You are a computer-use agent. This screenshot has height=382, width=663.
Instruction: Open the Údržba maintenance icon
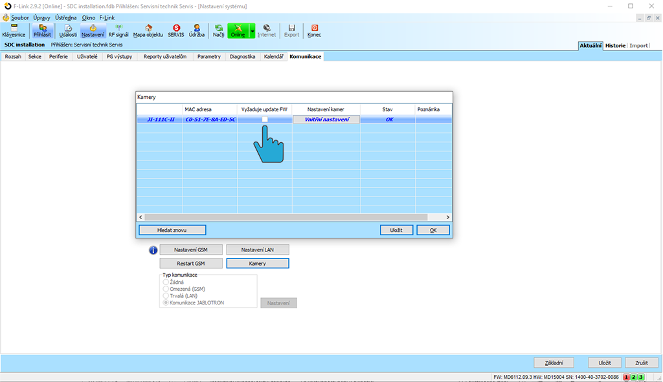click(197, 31)
